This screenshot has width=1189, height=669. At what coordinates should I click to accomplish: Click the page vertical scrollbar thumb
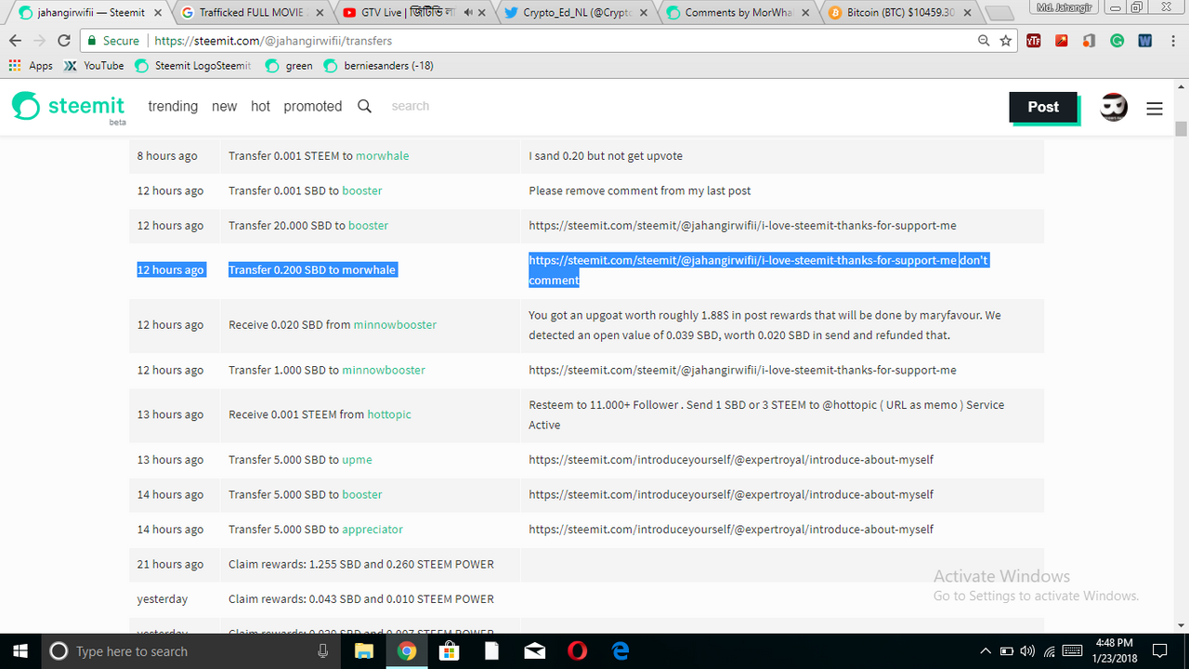pyautogui.click(x=1181, y=128)
